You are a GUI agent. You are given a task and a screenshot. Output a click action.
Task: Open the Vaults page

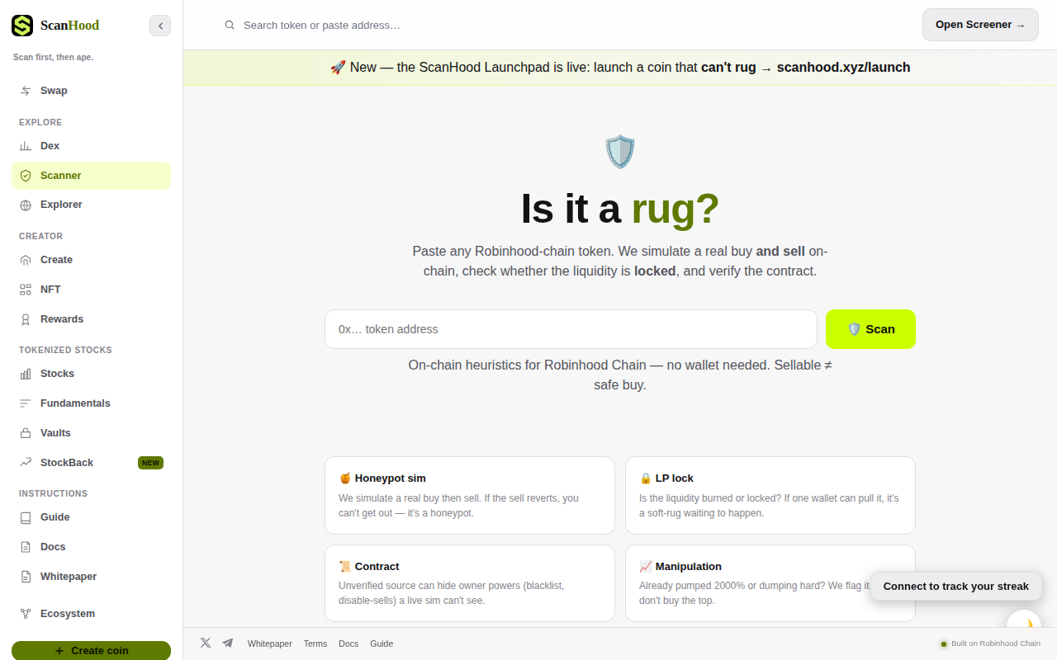coord(91,433)
